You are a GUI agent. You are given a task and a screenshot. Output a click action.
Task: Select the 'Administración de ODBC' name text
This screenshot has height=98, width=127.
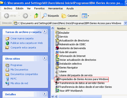point(72,44)
